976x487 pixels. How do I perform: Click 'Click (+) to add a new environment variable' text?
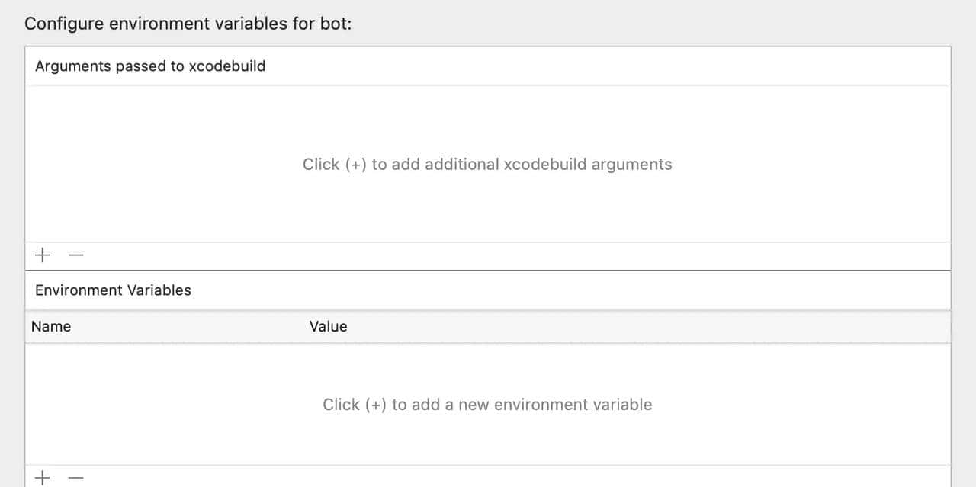(x=487, y=405)
